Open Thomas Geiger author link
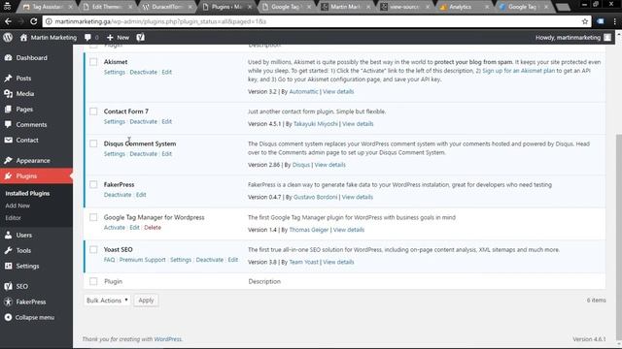This screenshot has width=622, height=349. [309, 230]
